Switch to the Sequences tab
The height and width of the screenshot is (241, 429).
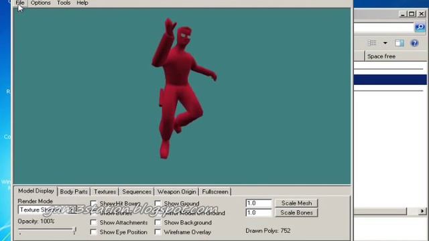click(137, 191)
